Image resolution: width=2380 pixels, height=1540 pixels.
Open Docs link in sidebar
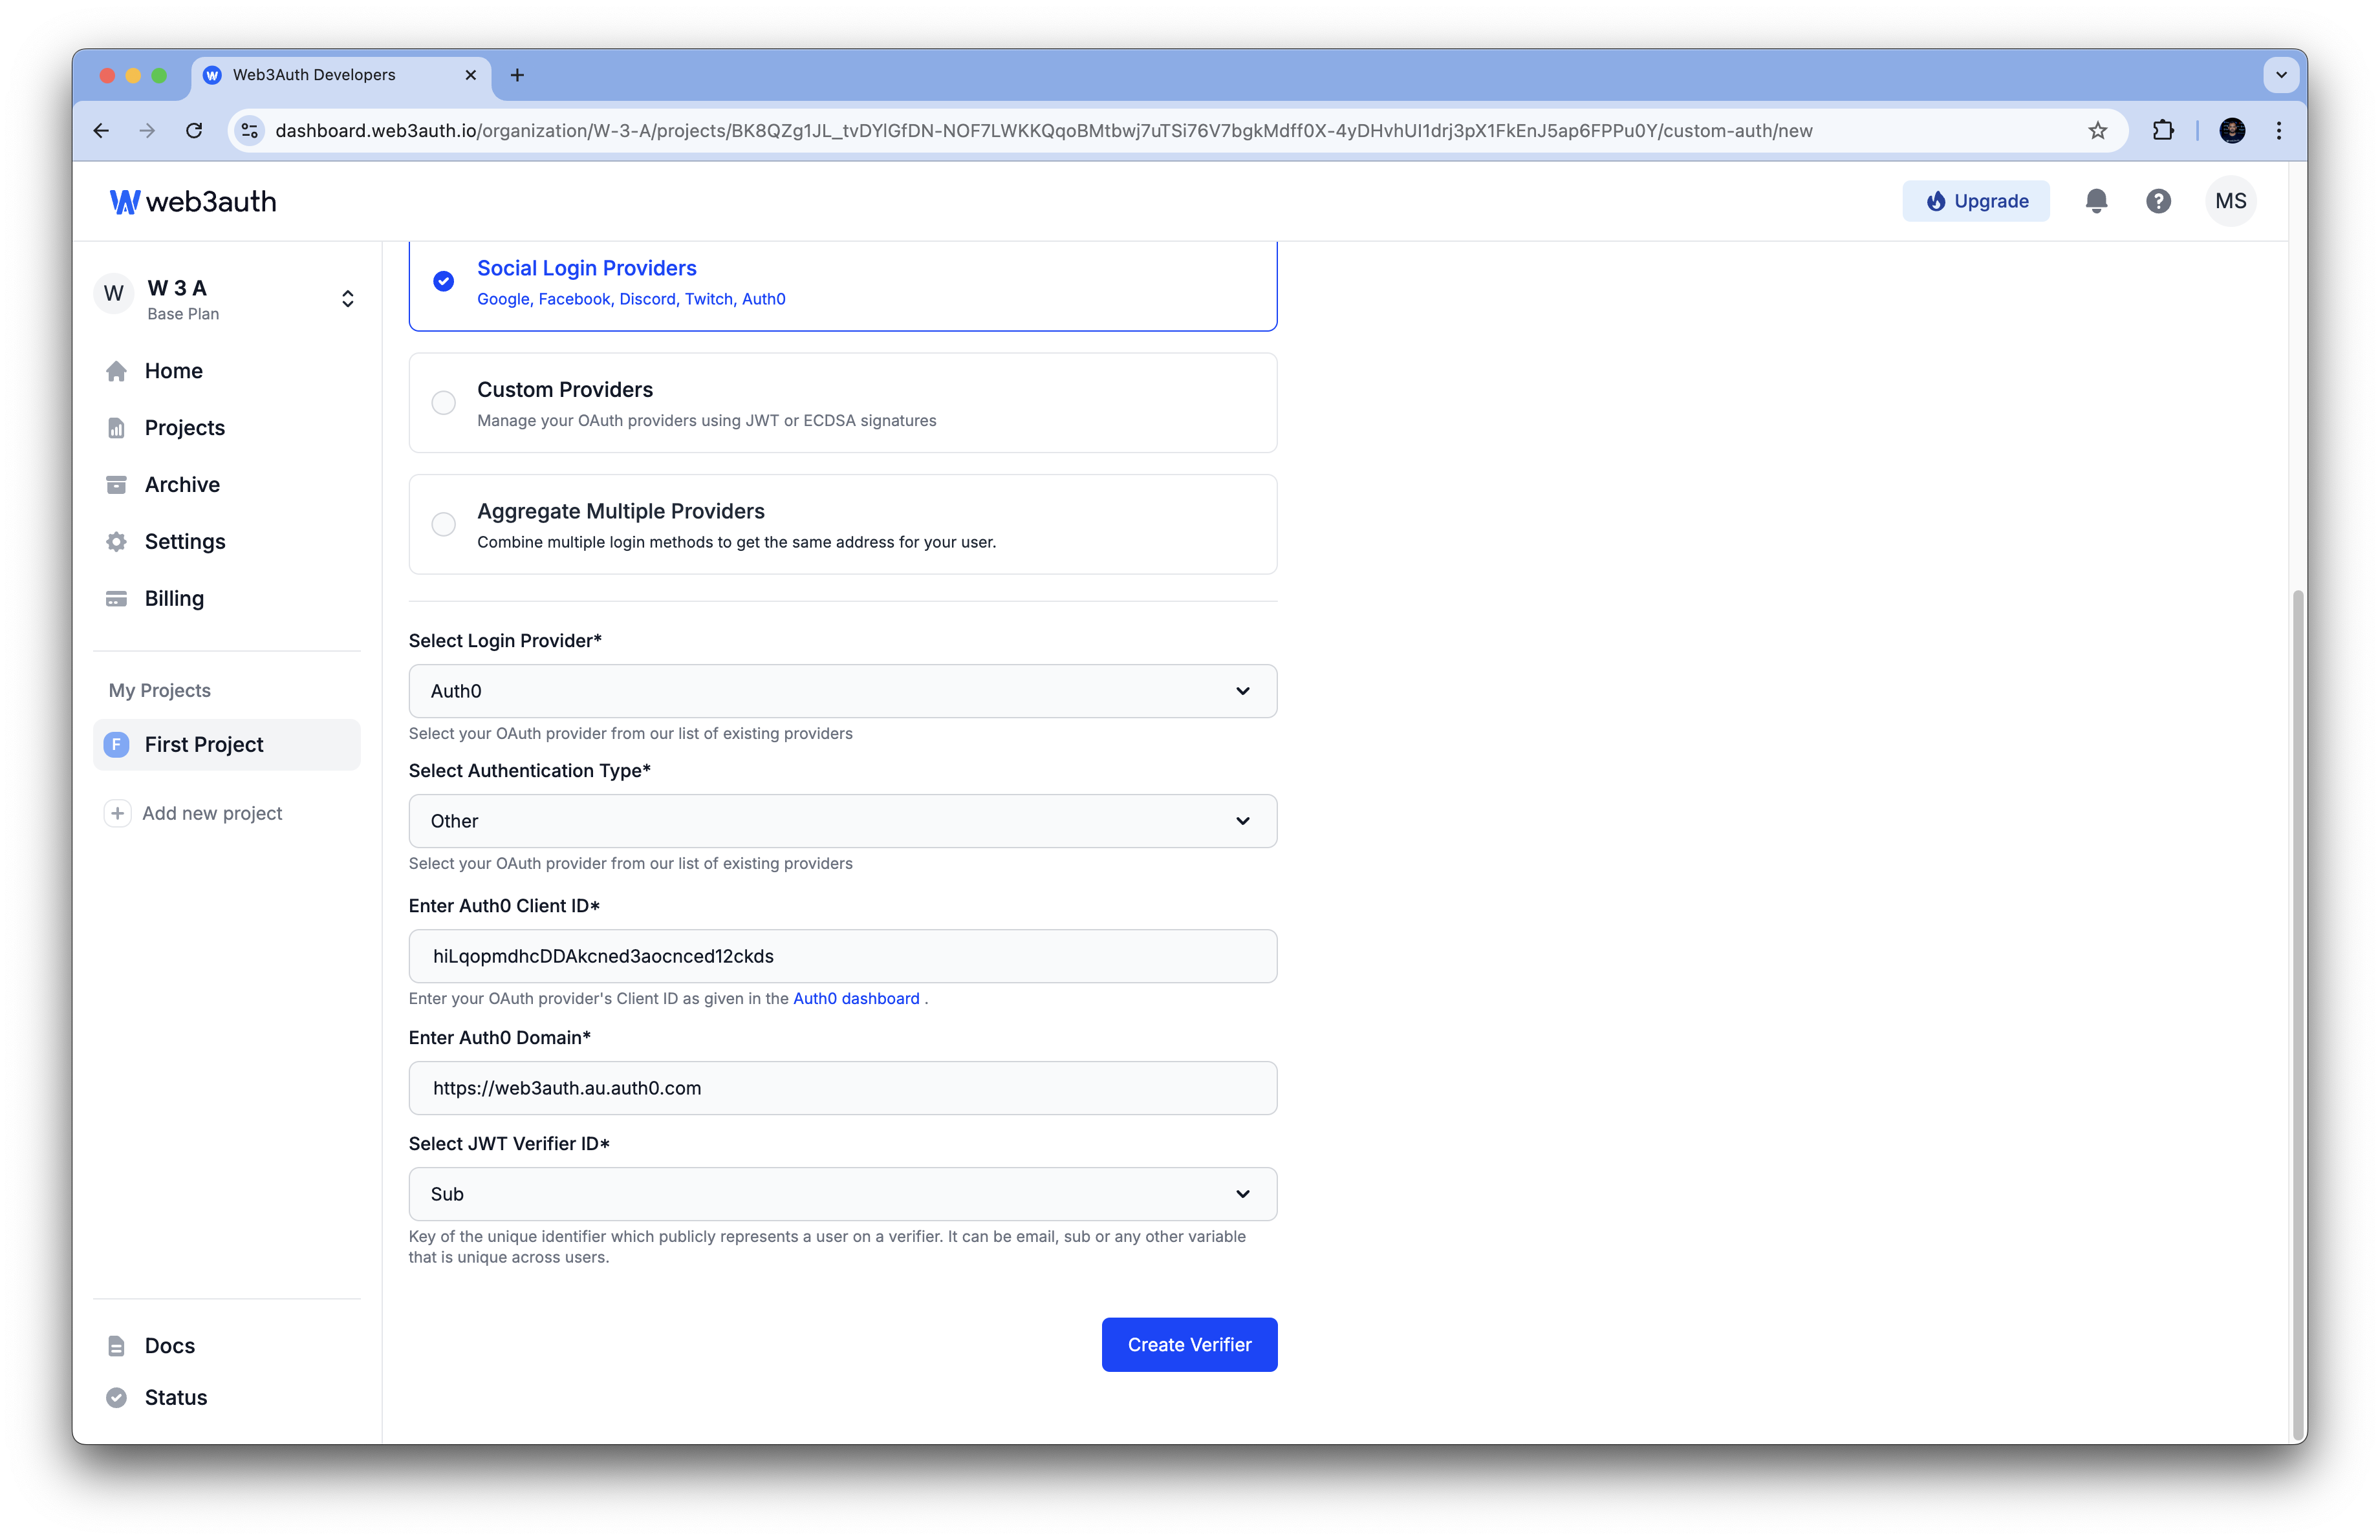(x=169, y=1345)
